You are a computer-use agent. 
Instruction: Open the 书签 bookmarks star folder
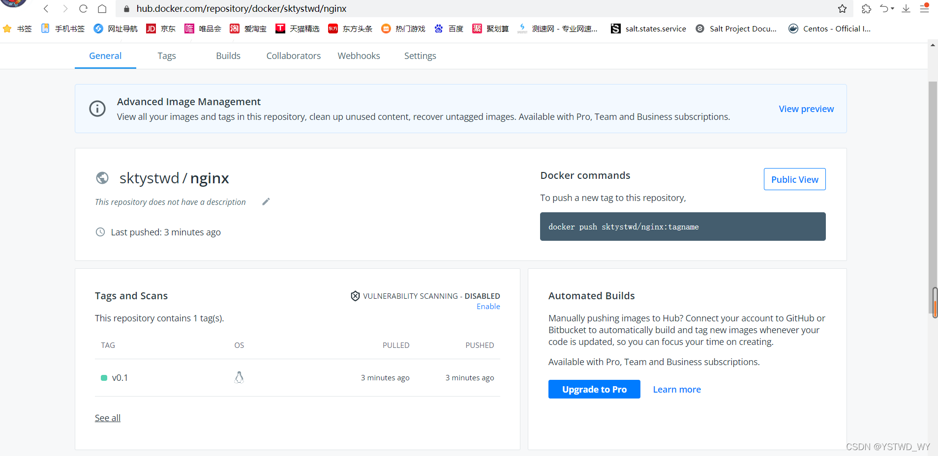17,28
